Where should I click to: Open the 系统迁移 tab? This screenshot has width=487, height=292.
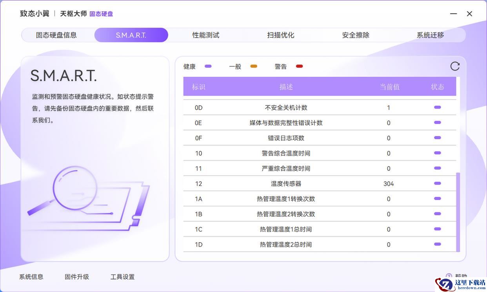point(430,35)
